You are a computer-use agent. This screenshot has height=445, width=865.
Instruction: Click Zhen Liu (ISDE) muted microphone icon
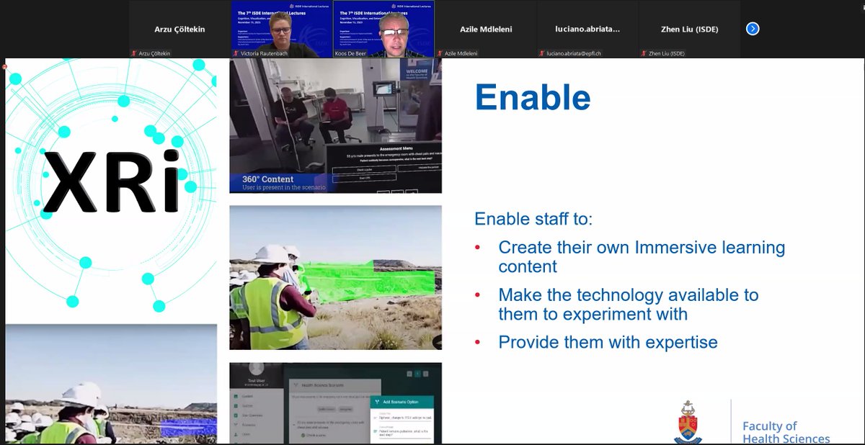pyautogui.click(x=643, y=53)
